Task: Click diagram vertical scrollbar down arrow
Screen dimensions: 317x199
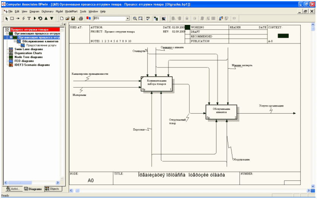Action: [313, 186]
